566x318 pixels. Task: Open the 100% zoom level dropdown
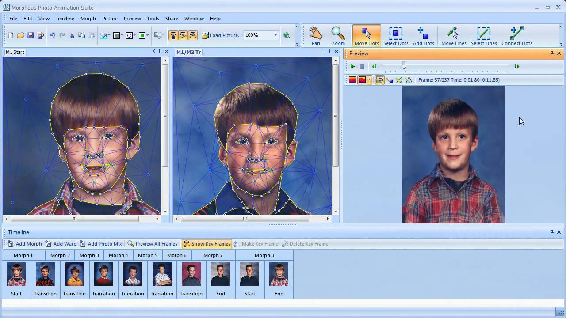coord(275,35)
